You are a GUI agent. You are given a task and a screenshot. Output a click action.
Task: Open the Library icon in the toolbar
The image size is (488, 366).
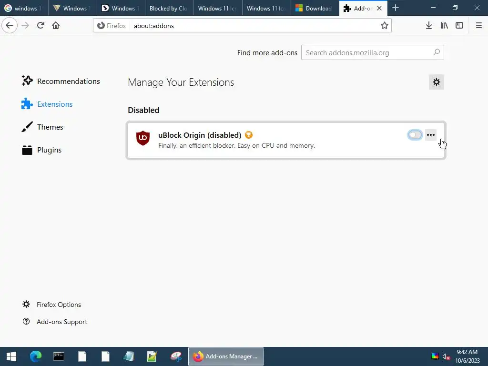click(x=444, y=26)
